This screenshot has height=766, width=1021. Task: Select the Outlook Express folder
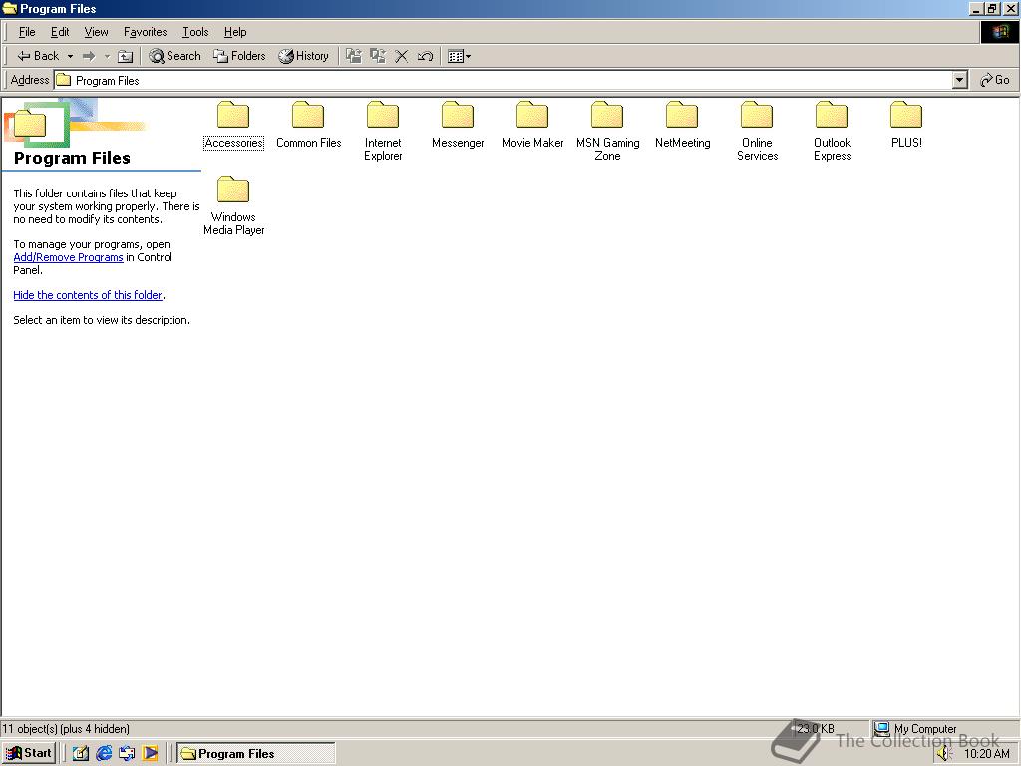point(833,131)
